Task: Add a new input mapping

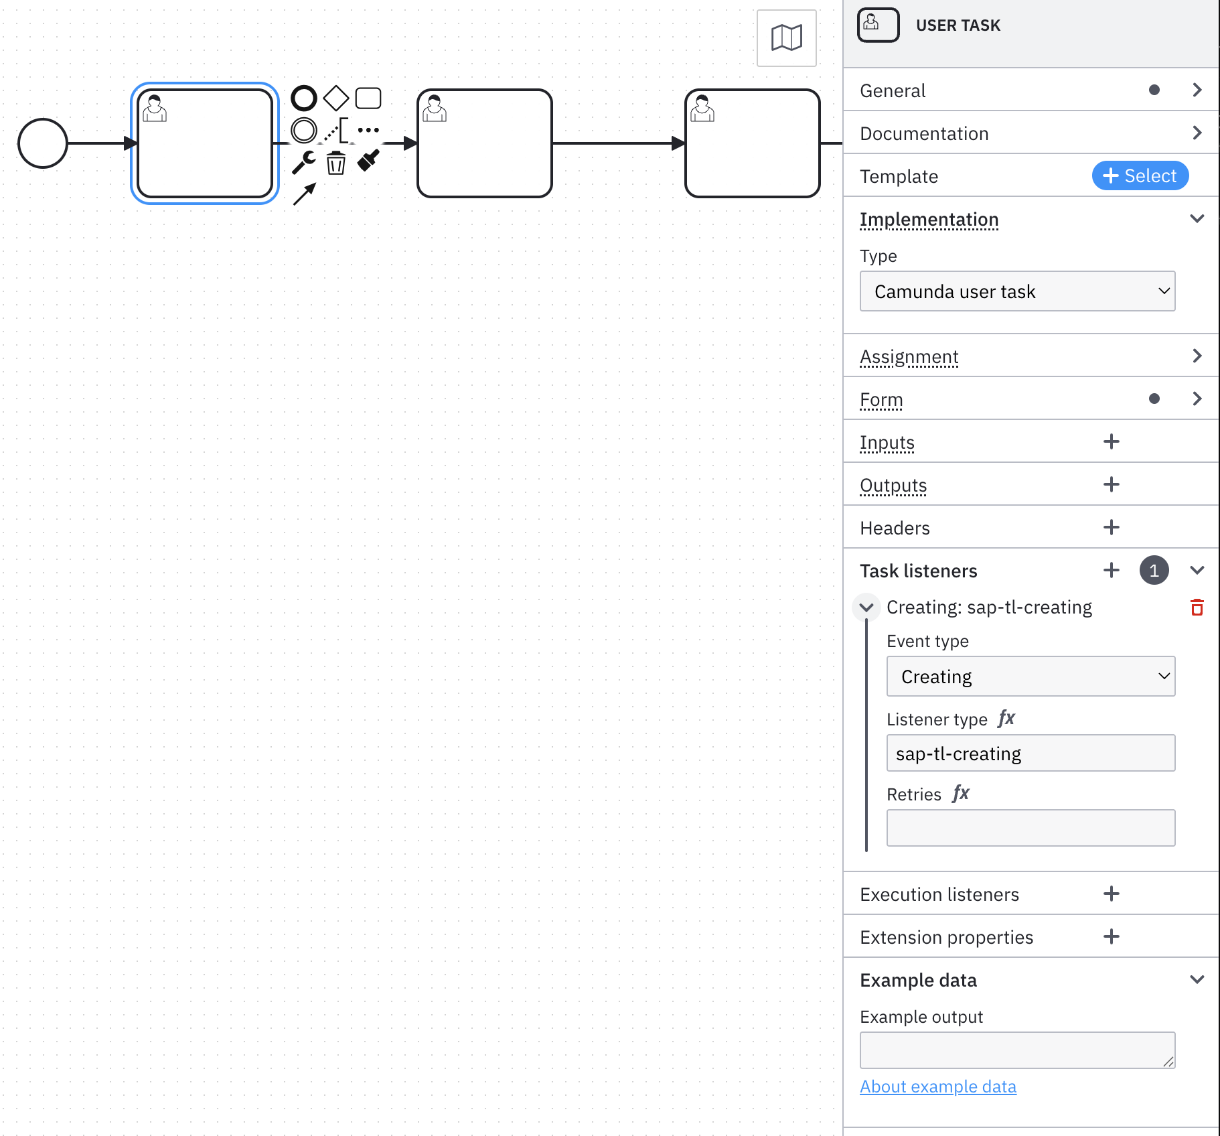Action: (1111, 441)
